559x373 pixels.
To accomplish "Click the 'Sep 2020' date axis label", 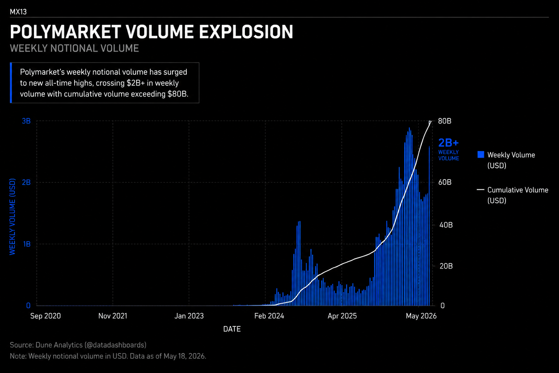I will [x=45, y=316].
